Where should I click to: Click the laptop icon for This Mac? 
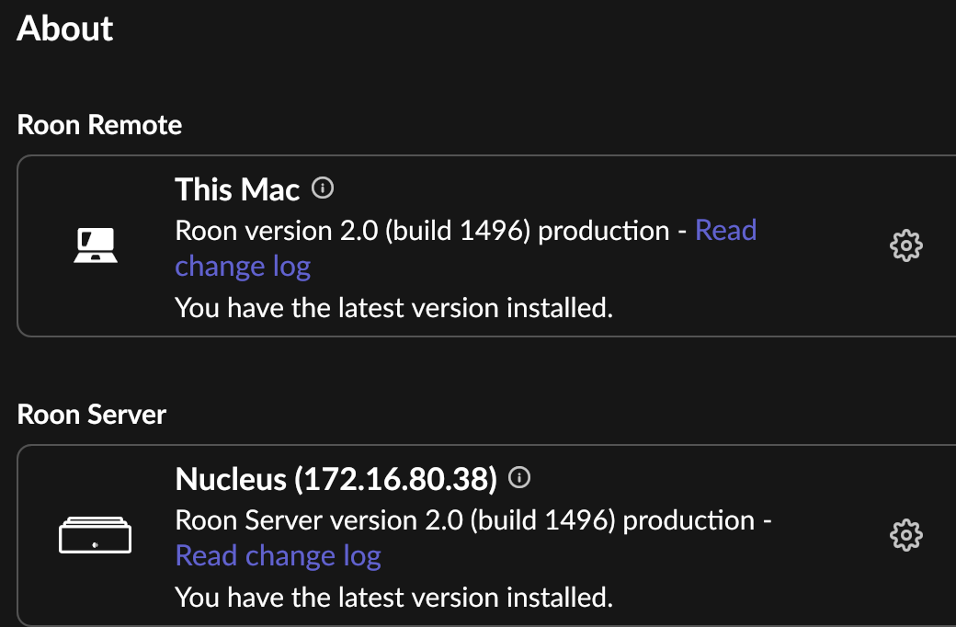[96, 245]
